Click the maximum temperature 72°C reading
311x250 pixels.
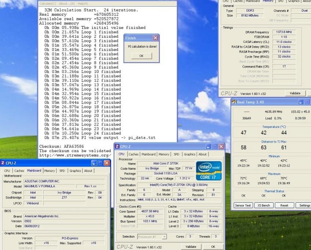tap(244, 178)
